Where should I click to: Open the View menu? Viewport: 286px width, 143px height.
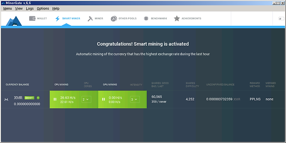coord(19,9)
